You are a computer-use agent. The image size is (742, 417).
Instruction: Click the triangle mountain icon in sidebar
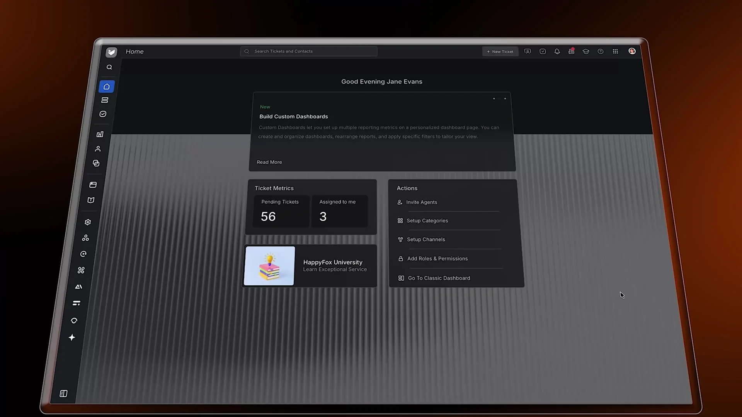[79, 286]
